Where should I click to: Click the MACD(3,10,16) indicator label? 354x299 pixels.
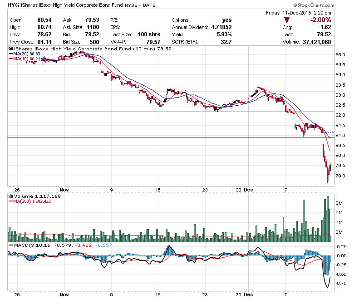[32, 245]
